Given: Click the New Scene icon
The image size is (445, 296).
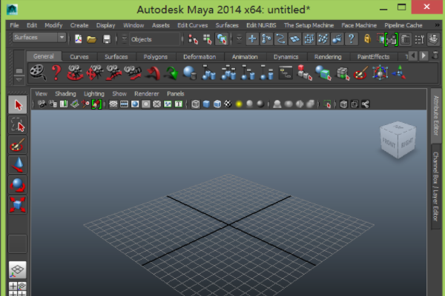Looking at the screenshot, I should pyautogui.click(x=79, y=38).
